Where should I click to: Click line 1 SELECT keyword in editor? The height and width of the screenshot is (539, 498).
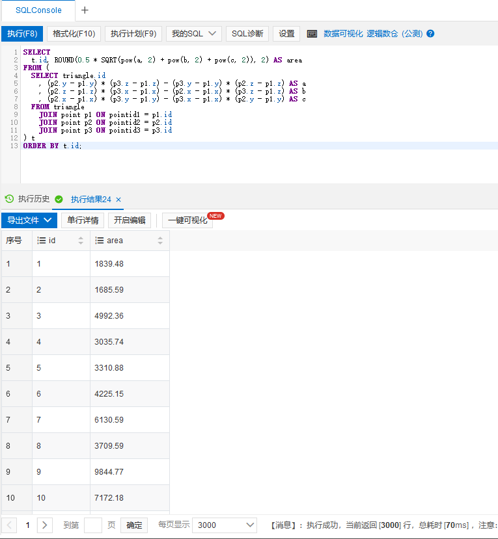coord(37,52)
